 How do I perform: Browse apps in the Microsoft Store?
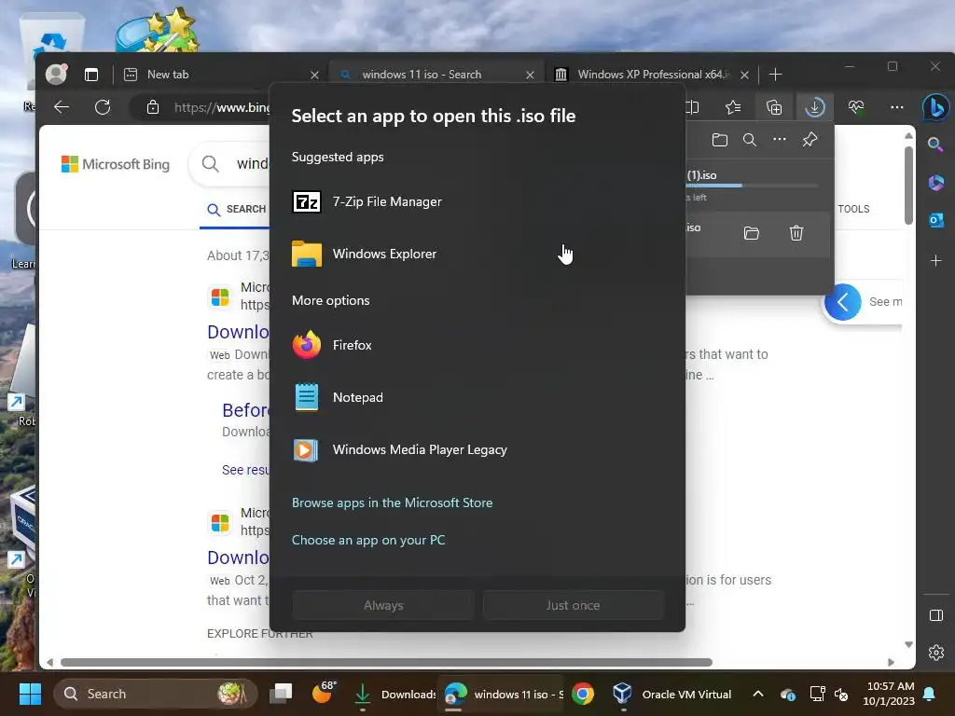(x=393, y=503)
